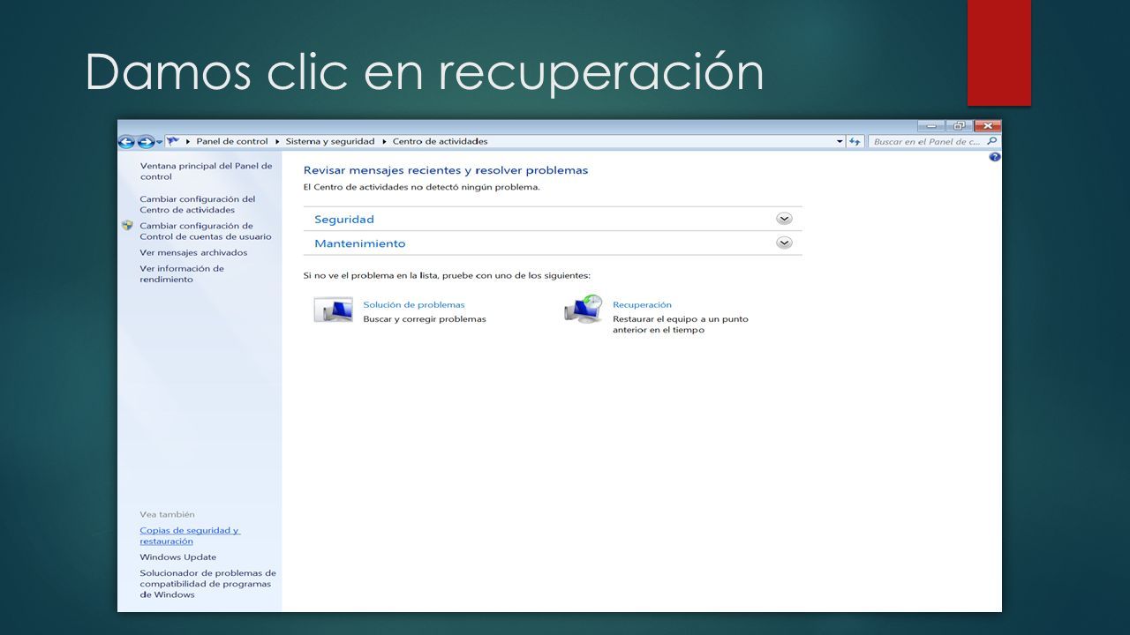
Task: Close the Centro de actividades window
Action: pyautogui.click(x=987, y=126)
